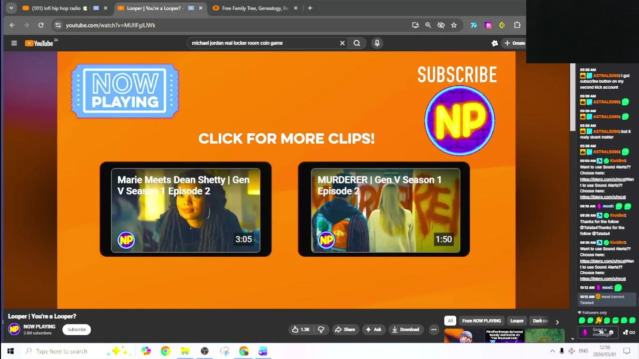This screenshot has width=639, height=359.
Task: Click the YouTube Create button
Action: pyautogui.click(x=514, y=43)
